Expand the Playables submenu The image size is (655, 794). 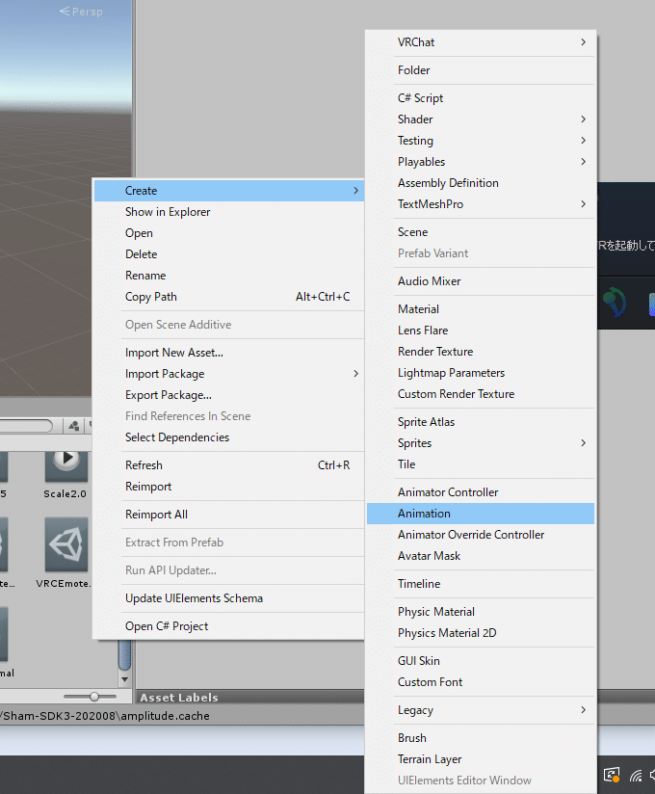pyautogui.click(x=481, y=162)
